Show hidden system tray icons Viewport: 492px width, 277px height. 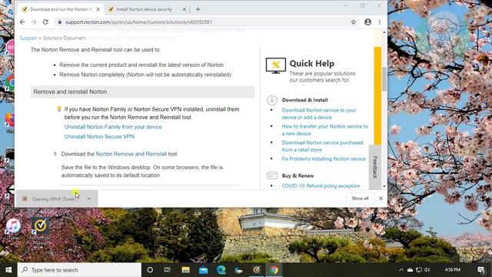tap(401, 270)
